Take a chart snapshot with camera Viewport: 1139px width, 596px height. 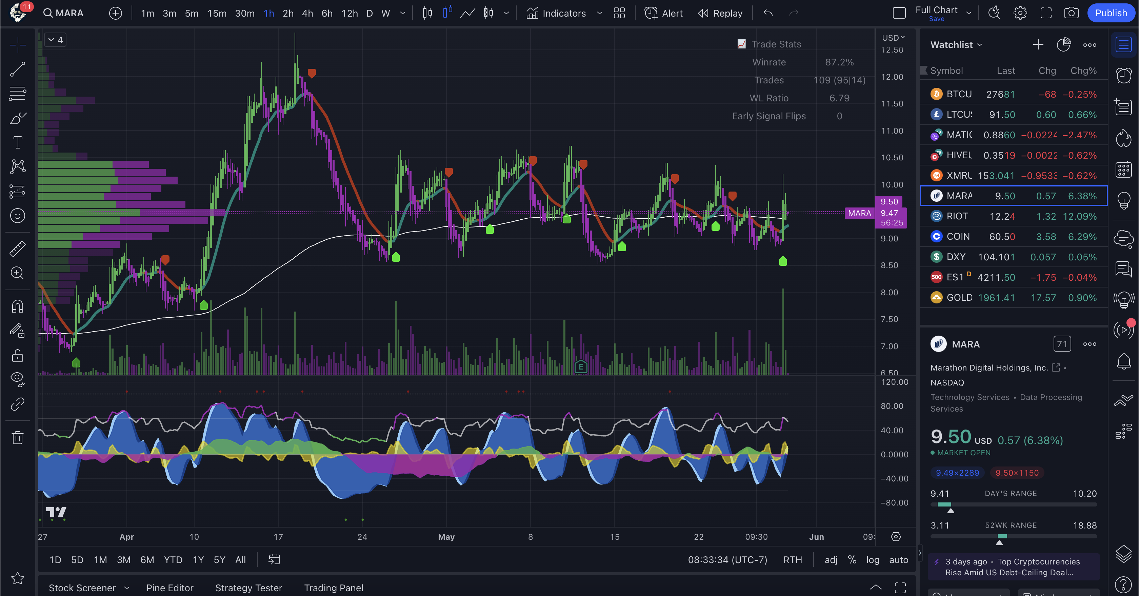[1071, 13]
